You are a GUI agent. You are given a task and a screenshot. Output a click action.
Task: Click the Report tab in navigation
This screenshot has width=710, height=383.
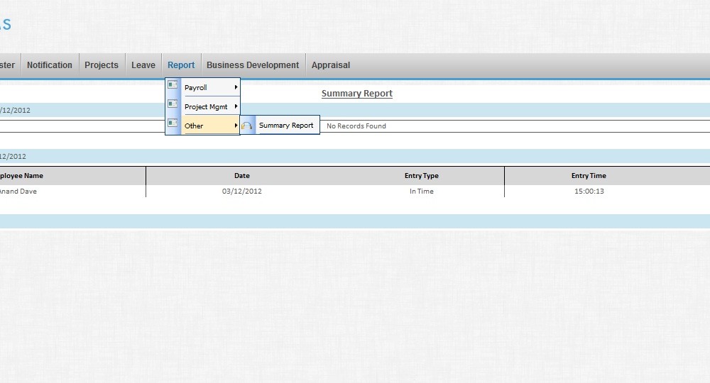(181, 65)
